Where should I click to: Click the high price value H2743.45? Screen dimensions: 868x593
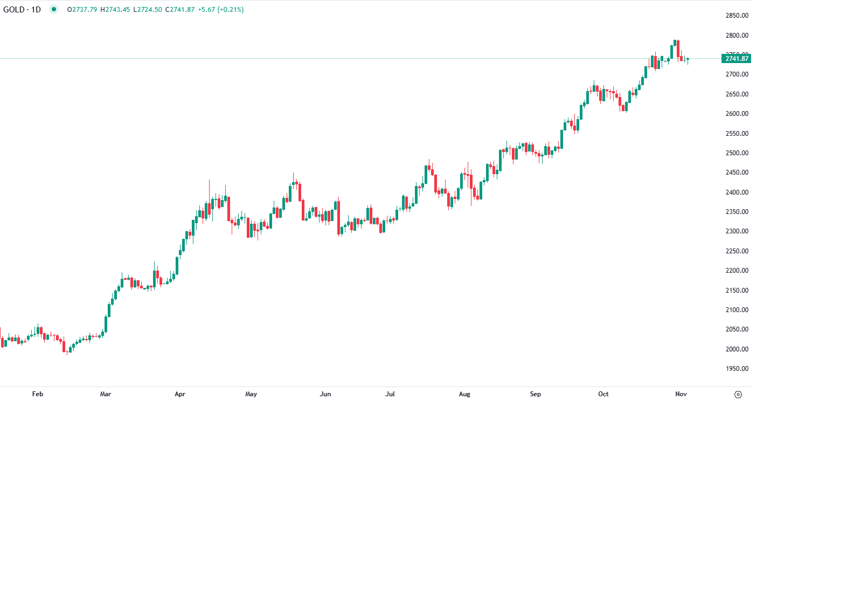[x=115, y=10]
